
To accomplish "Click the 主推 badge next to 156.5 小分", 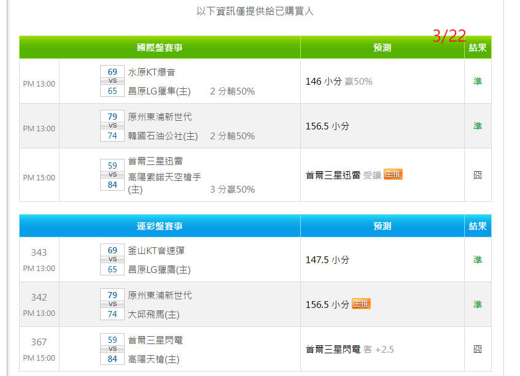I will coord(361,304).
